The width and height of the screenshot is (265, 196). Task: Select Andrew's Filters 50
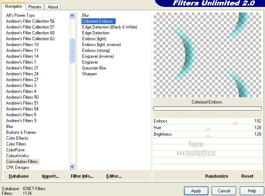coord(22,97)
